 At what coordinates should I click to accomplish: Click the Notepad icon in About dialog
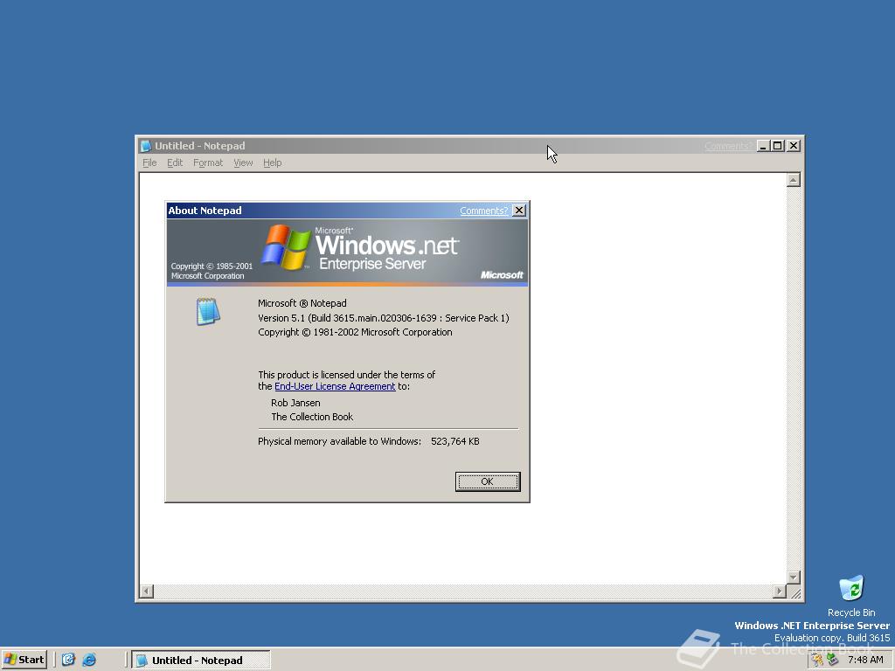pos(208,312)
